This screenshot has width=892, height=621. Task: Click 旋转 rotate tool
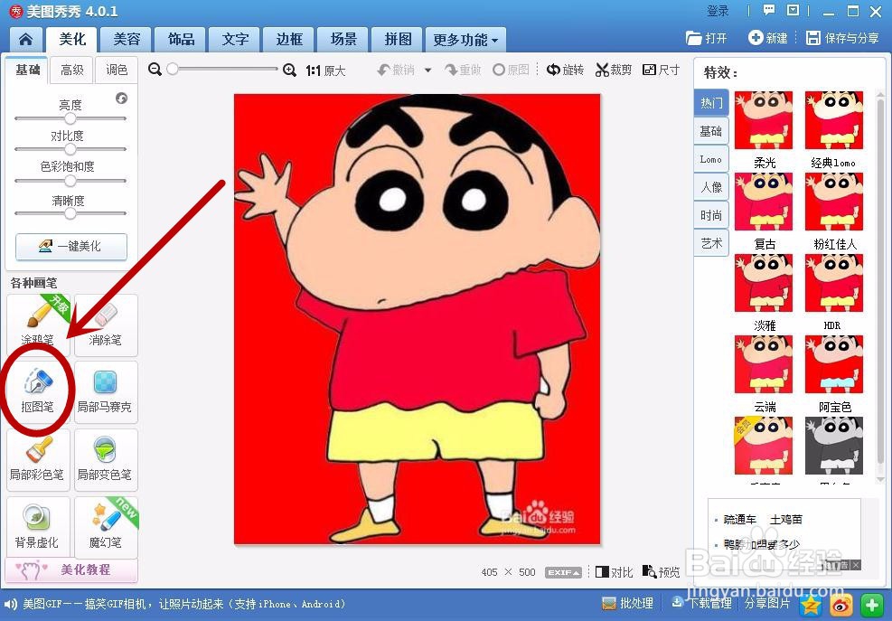[566, 70]
